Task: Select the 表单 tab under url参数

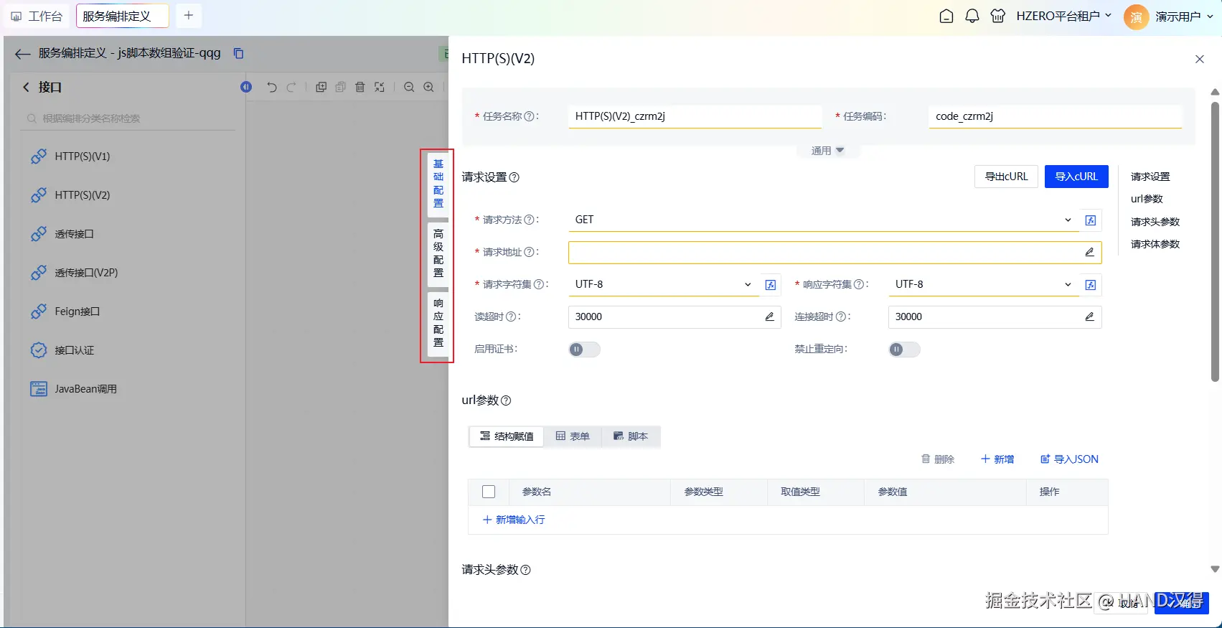Action: 573,436
